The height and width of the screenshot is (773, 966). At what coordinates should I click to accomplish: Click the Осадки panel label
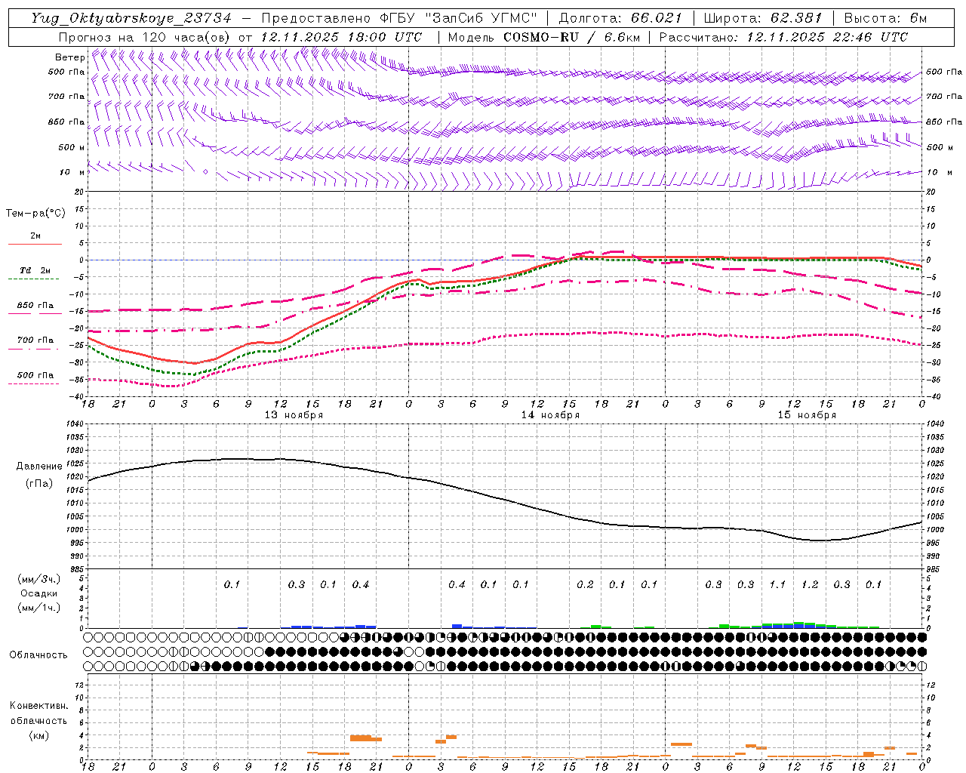click(x=38, y=593)
